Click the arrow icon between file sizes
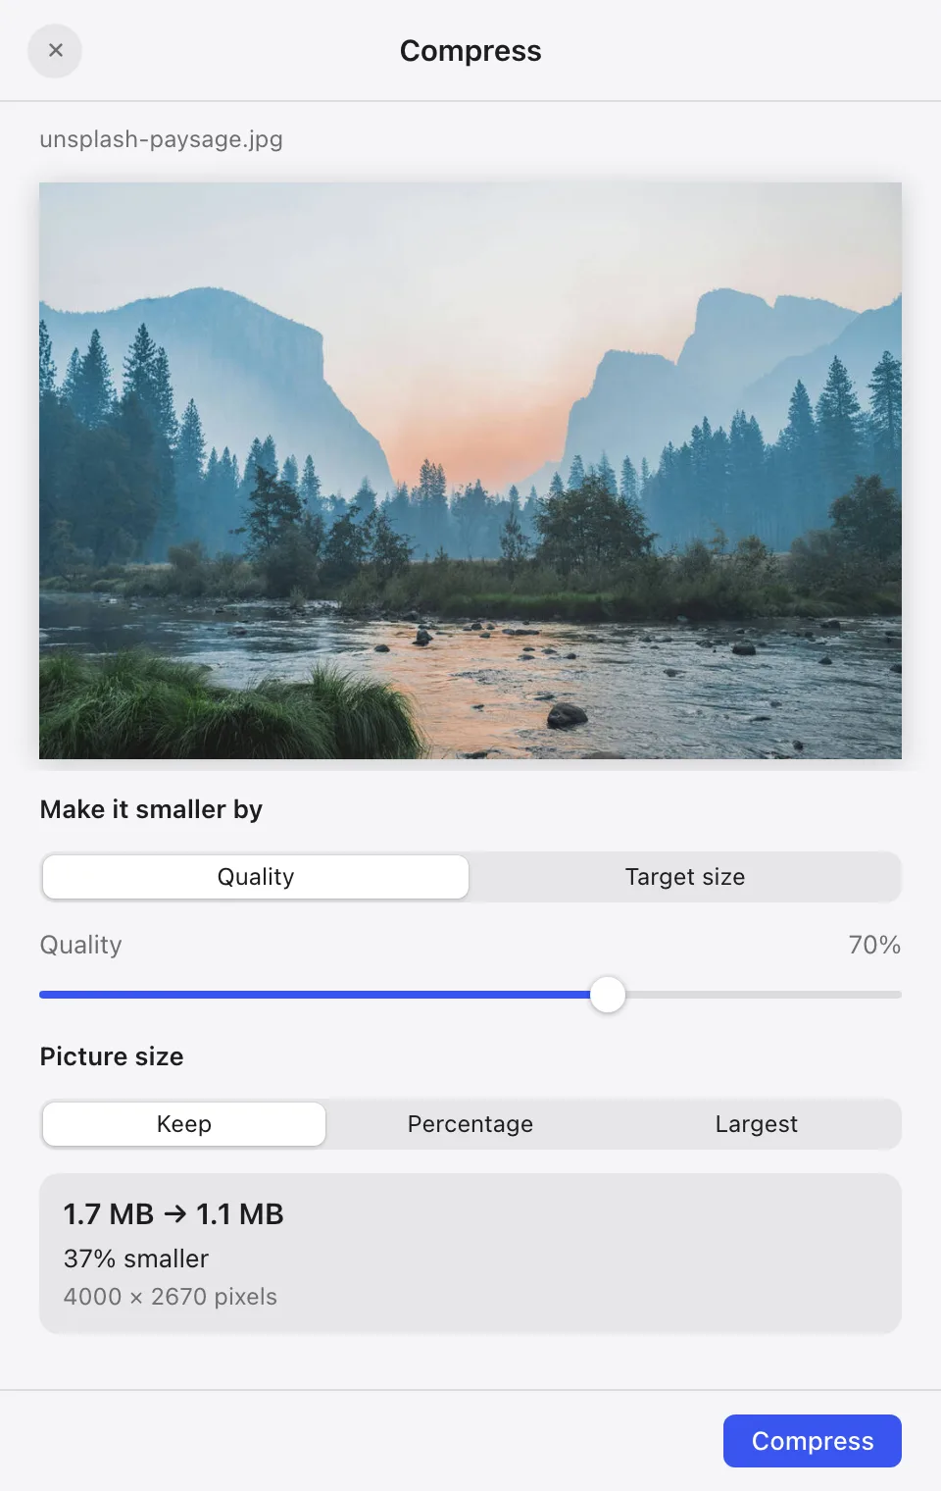Screen dimensions: 941x1491 175,1213
